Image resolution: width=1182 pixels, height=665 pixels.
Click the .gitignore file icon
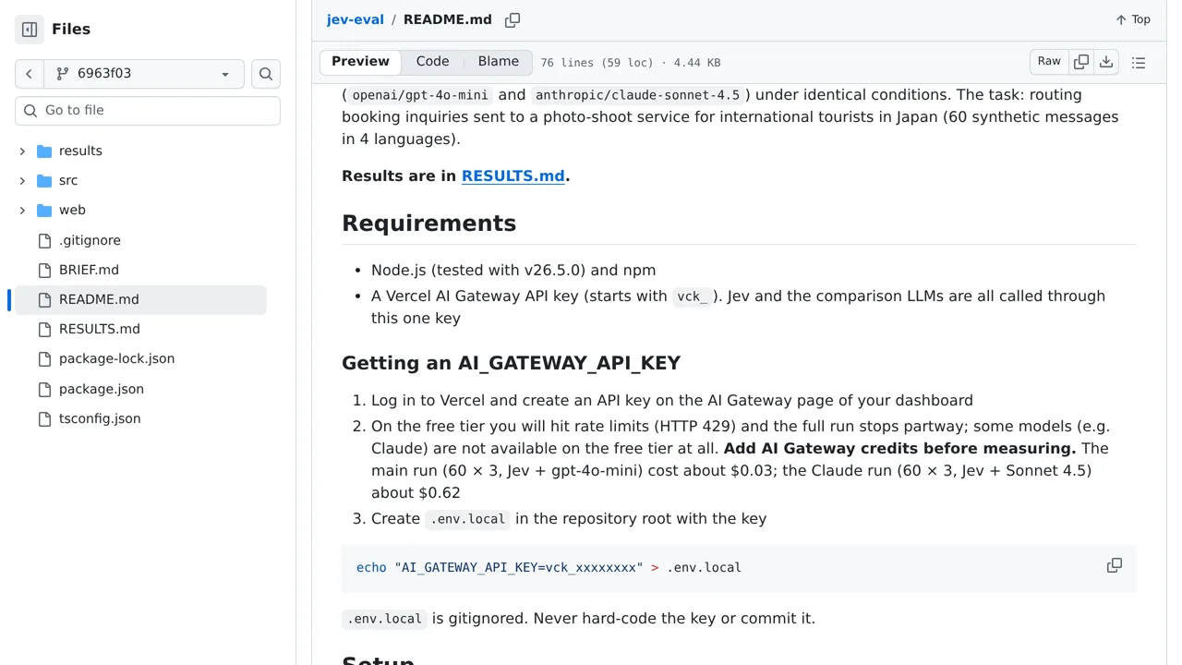(44, 240)
